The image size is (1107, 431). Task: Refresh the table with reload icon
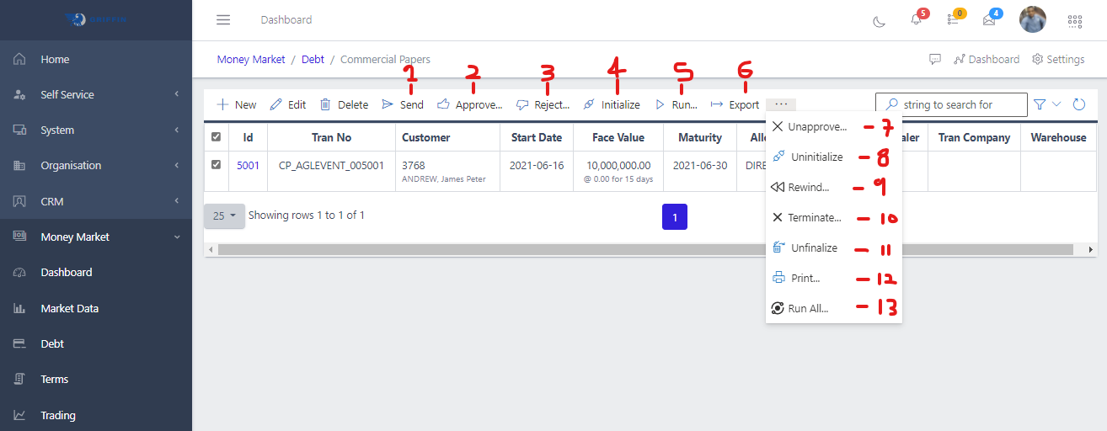pos(1079,104)
